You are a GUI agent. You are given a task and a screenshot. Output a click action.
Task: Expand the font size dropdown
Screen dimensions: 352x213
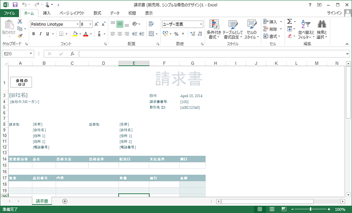click(x=90, y=24)
